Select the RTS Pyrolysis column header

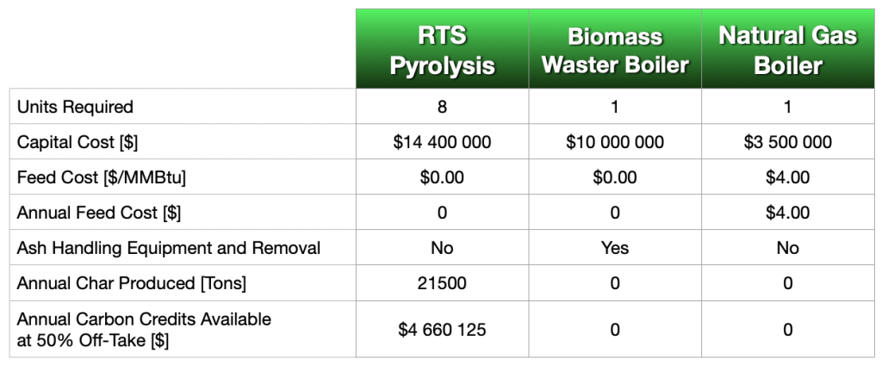442,49
